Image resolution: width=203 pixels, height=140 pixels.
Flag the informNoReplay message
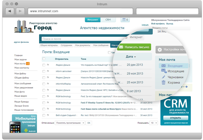click(48, 83)
